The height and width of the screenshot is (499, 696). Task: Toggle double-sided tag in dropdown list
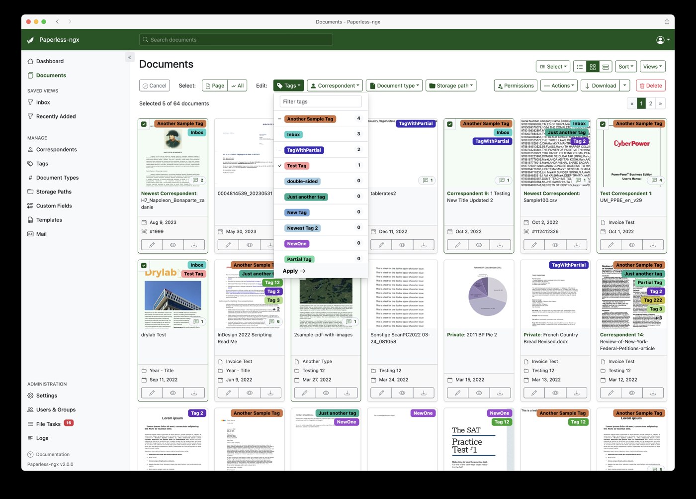click(321, 181)
